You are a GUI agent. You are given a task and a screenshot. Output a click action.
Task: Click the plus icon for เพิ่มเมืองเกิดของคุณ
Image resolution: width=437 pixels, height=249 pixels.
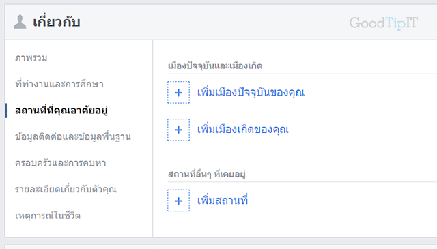178,130
